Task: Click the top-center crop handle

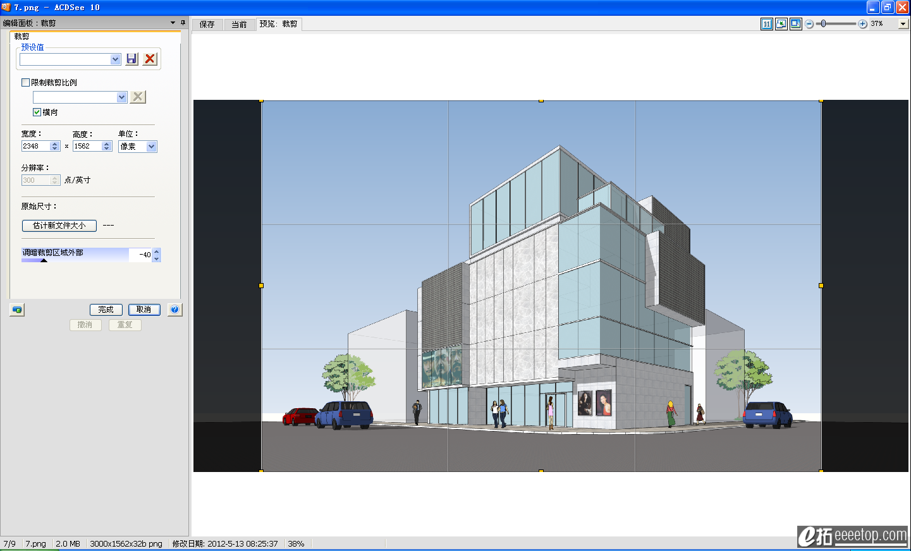Action: [x=541, y=100]
